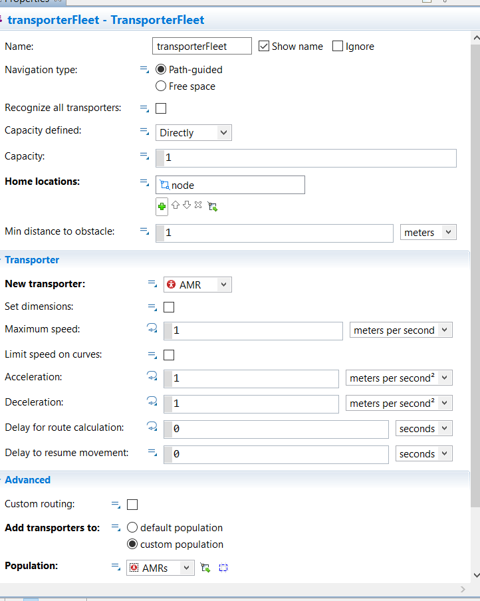This screenshot has width=480, height=601.
Task: Click the blue dashed square icon beside Population
Action: [x=223, y=568]
